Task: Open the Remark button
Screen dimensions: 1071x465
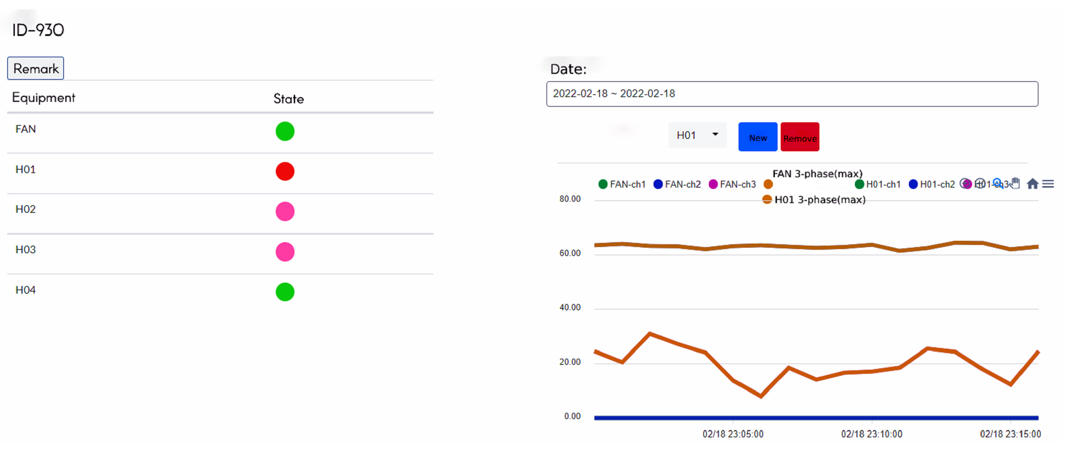Action: (x=35, y=68)
